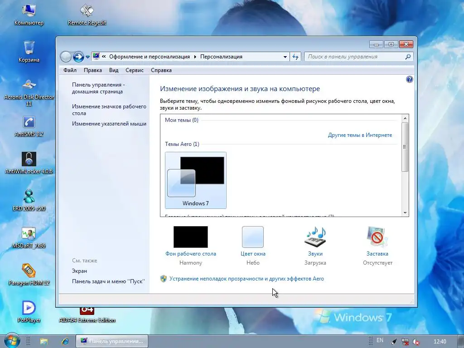
Task: Select the Windows 7 Aero theme
Action: [x=196, y=180]
